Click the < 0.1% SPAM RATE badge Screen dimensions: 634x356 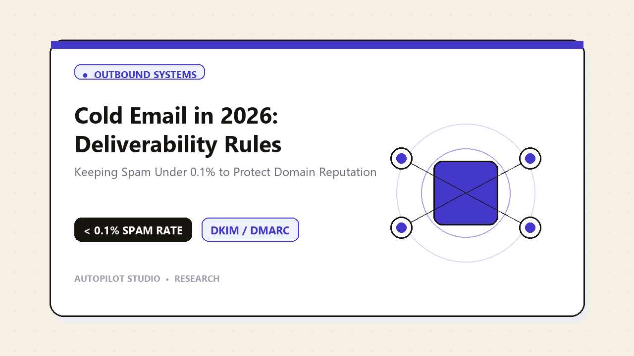133,230
